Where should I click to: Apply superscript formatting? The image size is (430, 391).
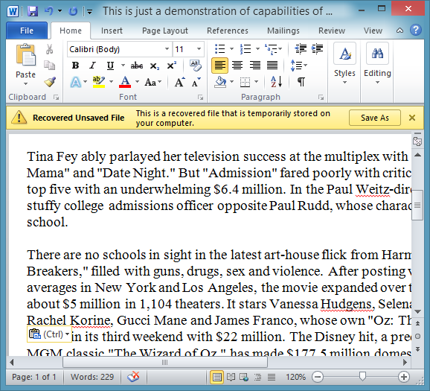pyautogui.click(x=172, y=66)
